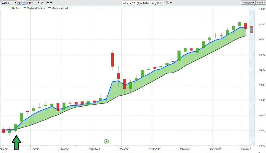Image resolution: width=266 pixels, height=153 pixels.
Task: Click the blue plus zoom-in icon
Action: [x=19, y=3]
